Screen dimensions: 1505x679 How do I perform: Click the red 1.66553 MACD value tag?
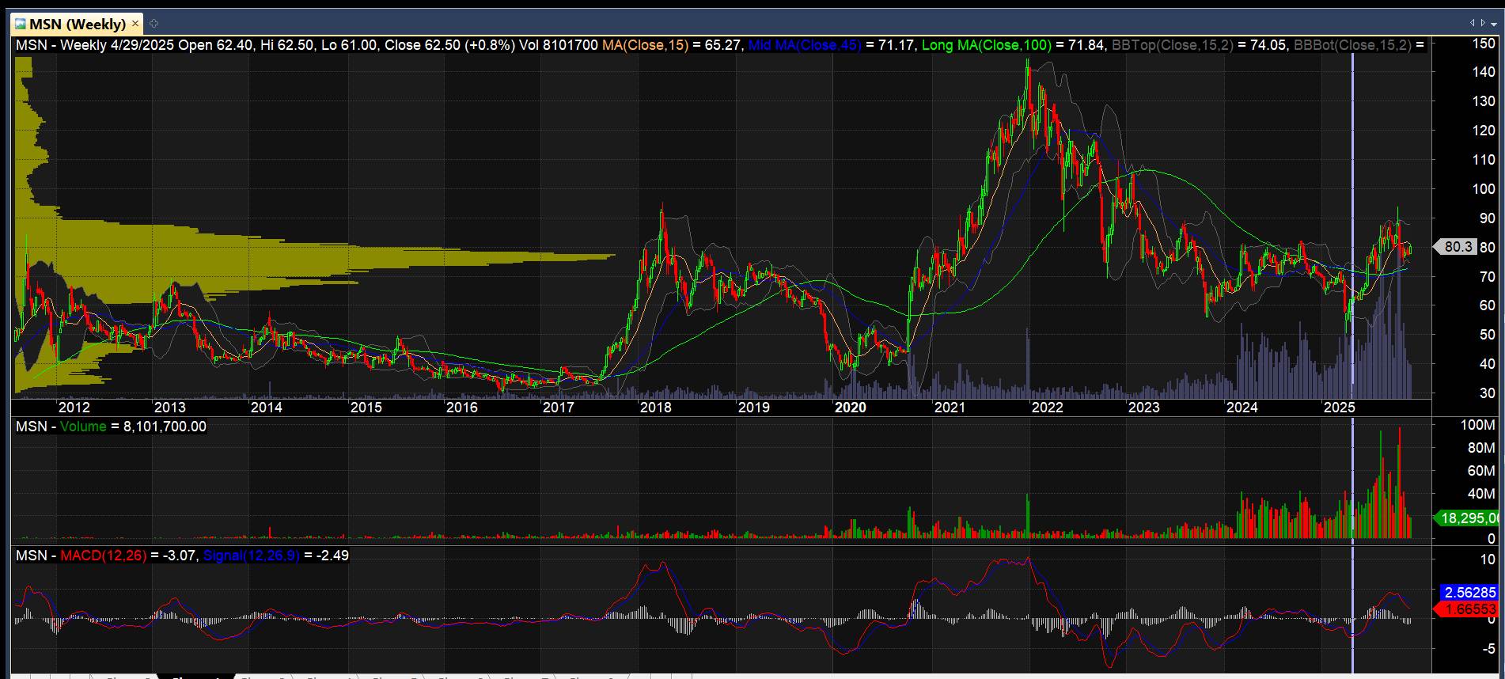(x=1469, y=609)
